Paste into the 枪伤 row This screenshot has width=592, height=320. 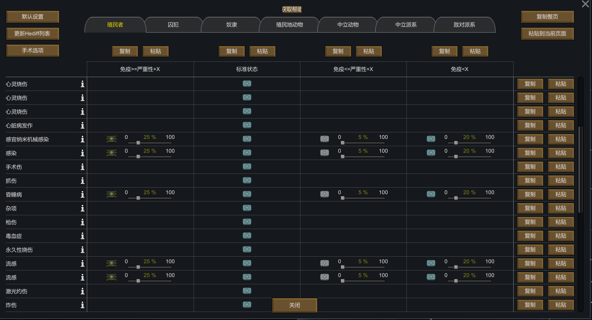pyautogui.click(x=561, y=222)
